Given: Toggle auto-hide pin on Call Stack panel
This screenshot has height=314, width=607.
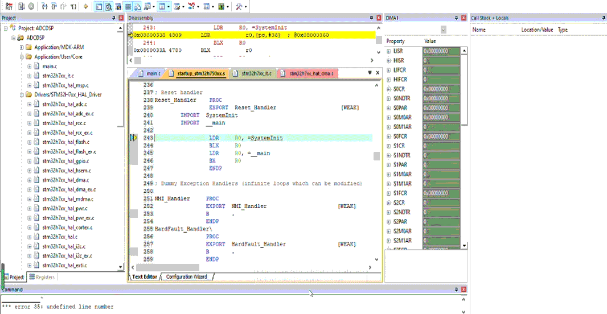Looking at the screenshot, I should tap(604, 18).
